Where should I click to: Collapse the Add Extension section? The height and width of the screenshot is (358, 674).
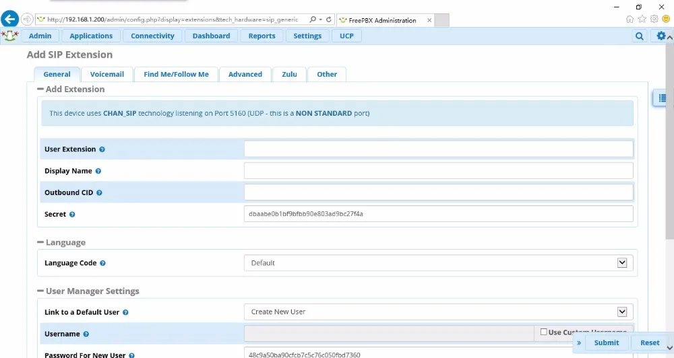[x=41, y=89]
